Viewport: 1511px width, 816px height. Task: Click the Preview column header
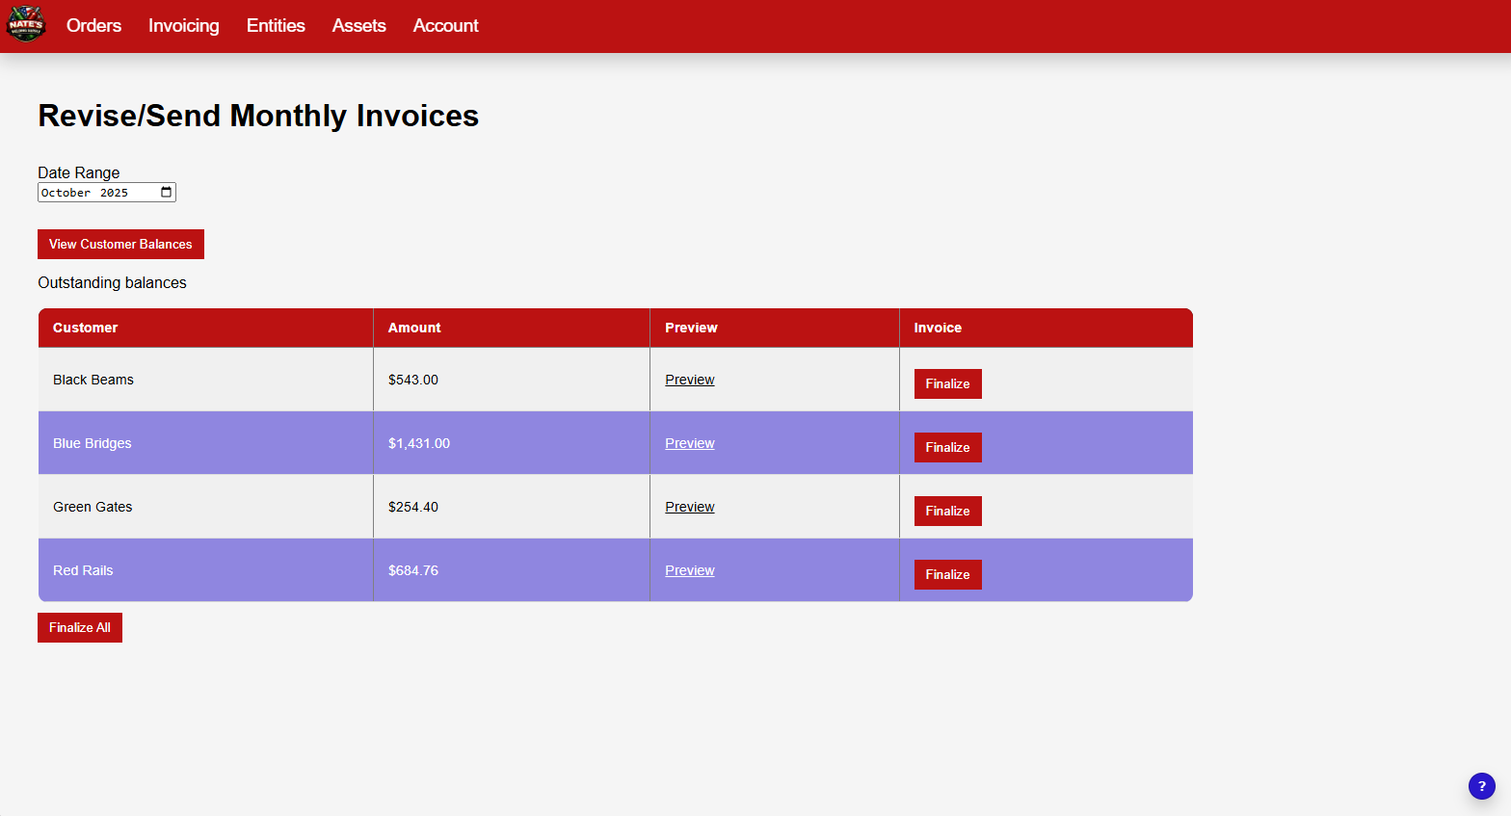pos(775,328)
